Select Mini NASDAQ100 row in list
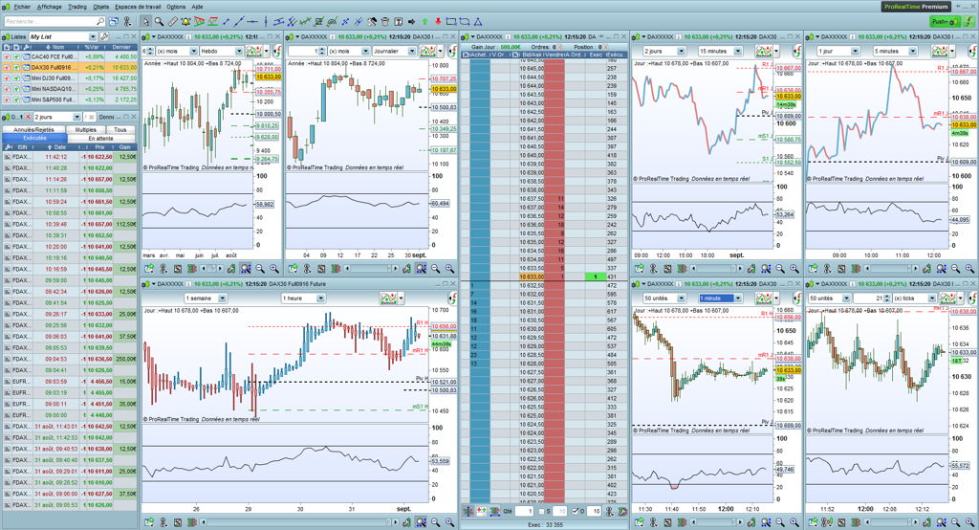Image resolution: width=979 pixels, height=530 pixels. pyautogui.click(x=69, y=89)
